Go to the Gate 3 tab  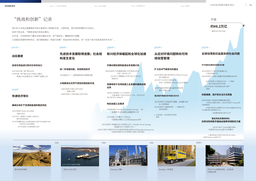(x=138, y=6)
